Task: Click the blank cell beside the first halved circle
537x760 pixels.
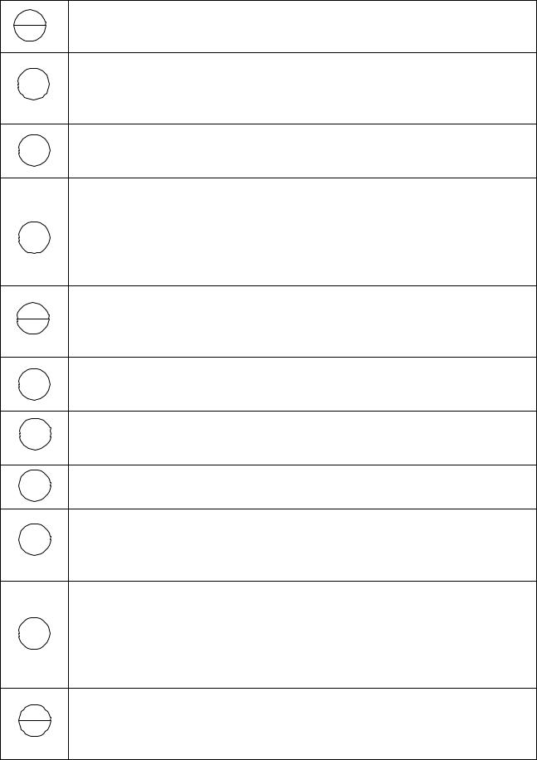Action: click(302, 27)
